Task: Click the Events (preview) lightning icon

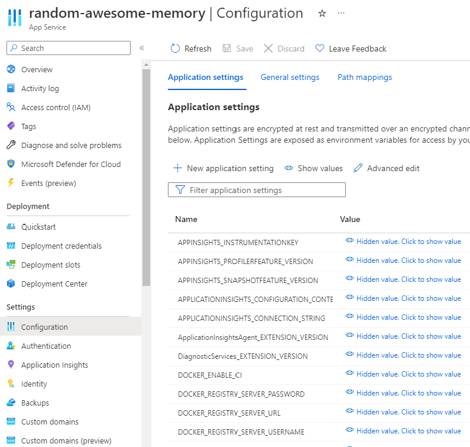Action: pyautogui.click(x=11, y=182)
